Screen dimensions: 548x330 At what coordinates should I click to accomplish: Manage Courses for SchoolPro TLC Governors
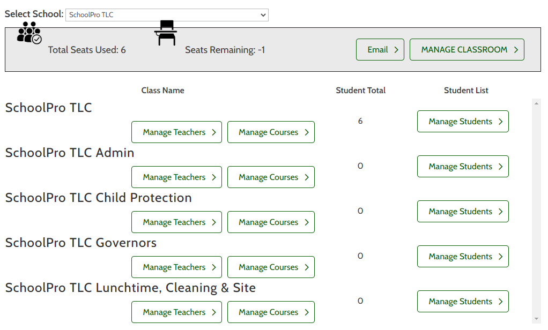click(x=271, y=267)
